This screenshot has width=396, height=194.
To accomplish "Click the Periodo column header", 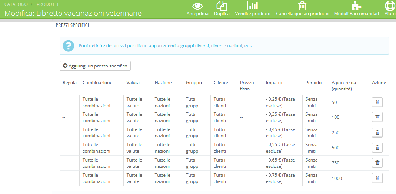I will [313, 82].
